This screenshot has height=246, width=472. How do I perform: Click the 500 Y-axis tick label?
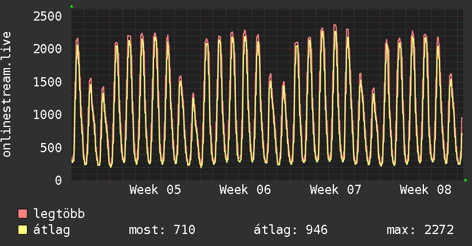tap(50, 148)
